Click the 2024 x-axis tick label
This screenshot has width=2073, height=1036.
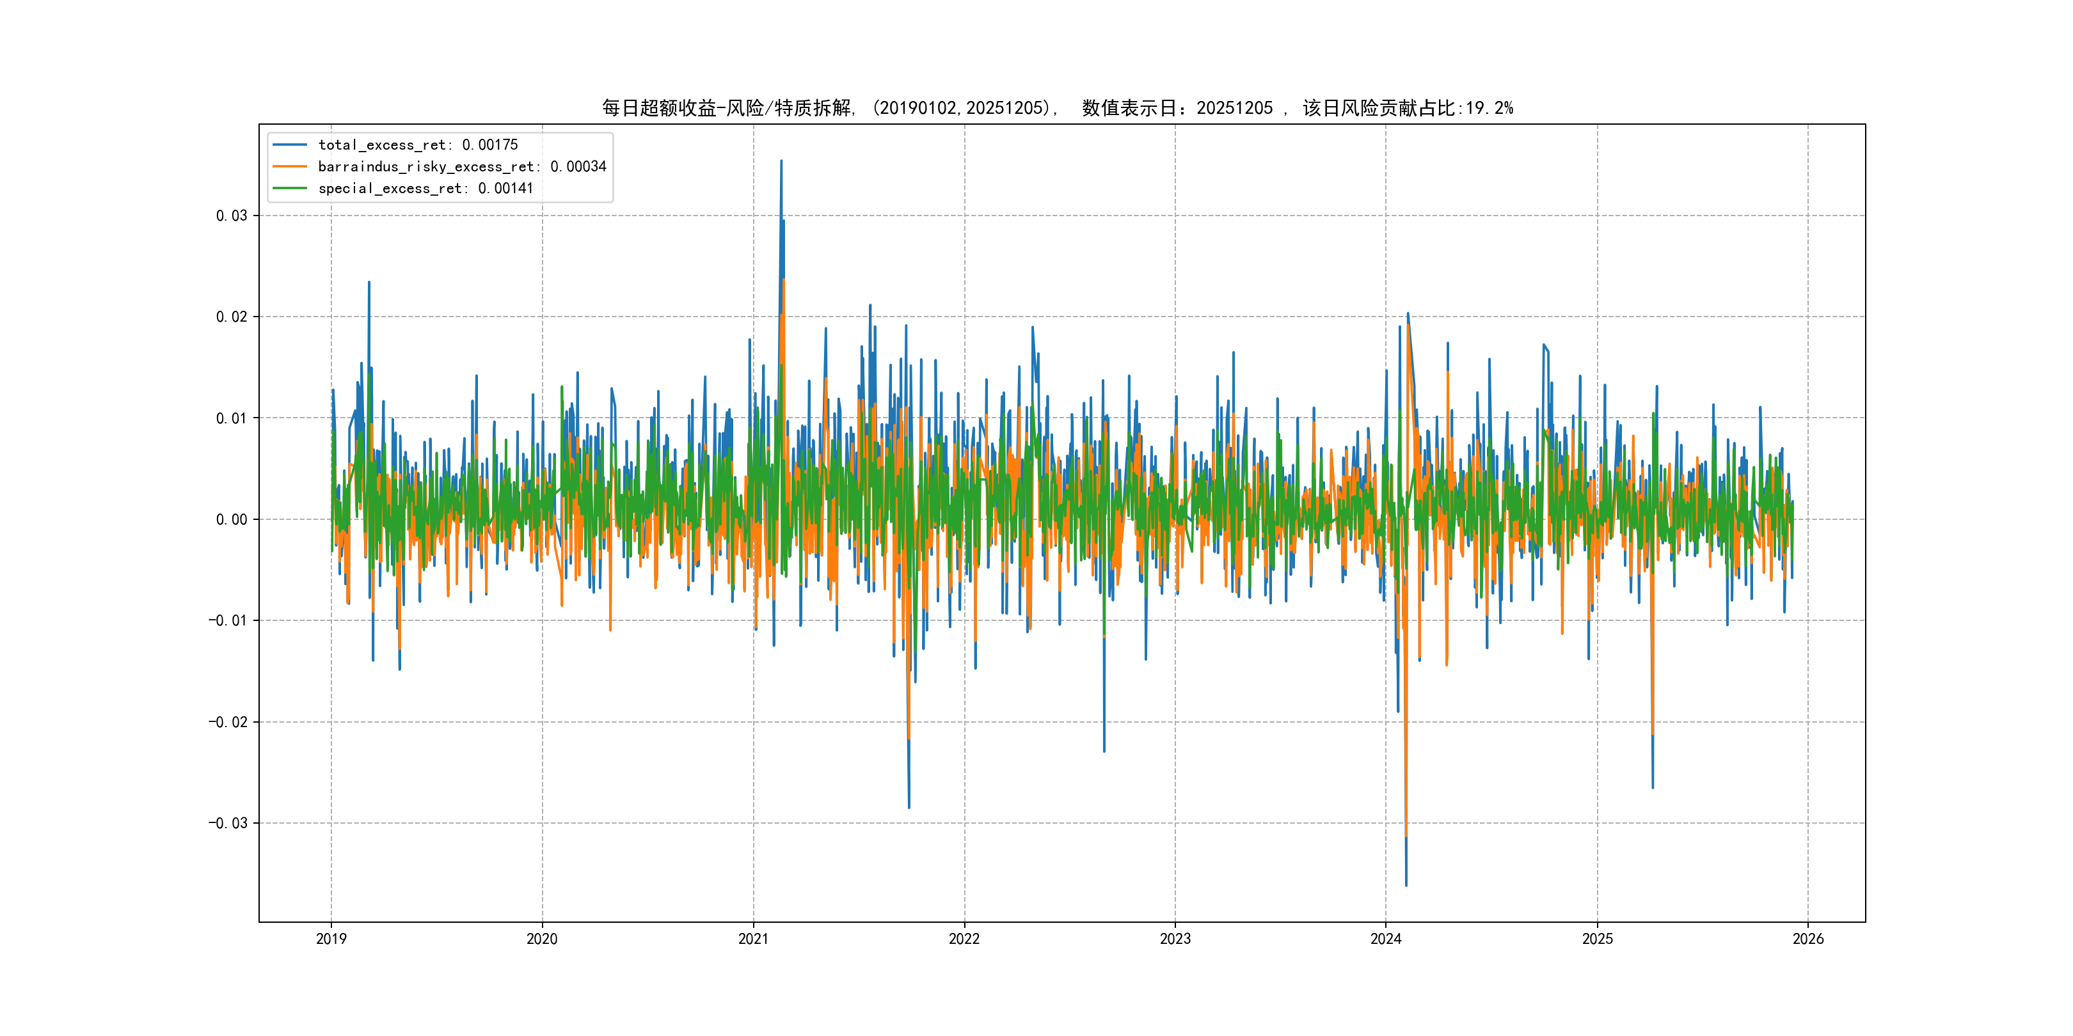[x=1386, y=939]
